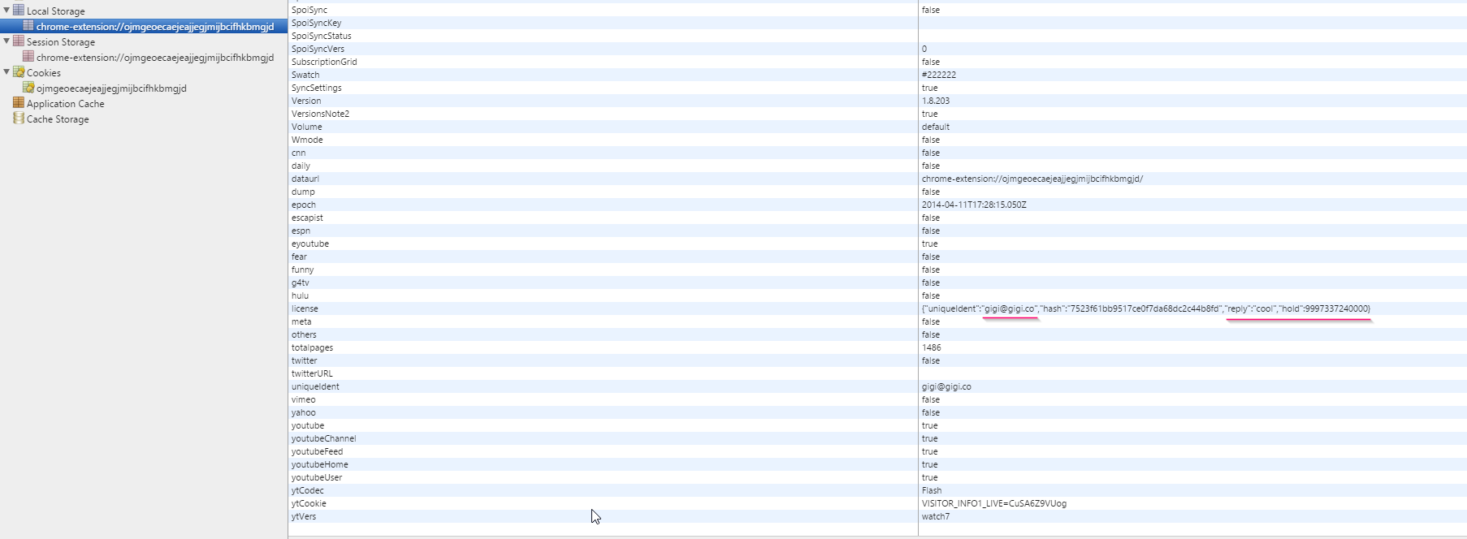Select the meta key
1467x539 pixels.
(301, 321)
